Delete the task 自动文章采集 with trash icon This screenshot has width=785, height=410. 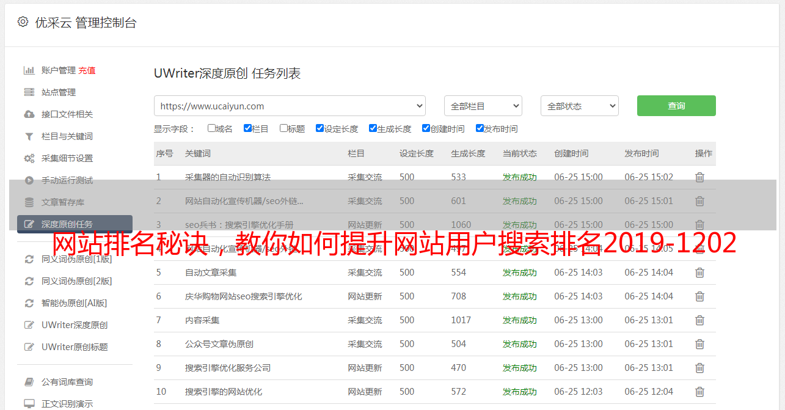coord(700,273)
